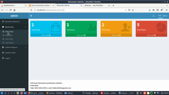
Task: Open a new browser tab
Action: [x=113, y=6]
